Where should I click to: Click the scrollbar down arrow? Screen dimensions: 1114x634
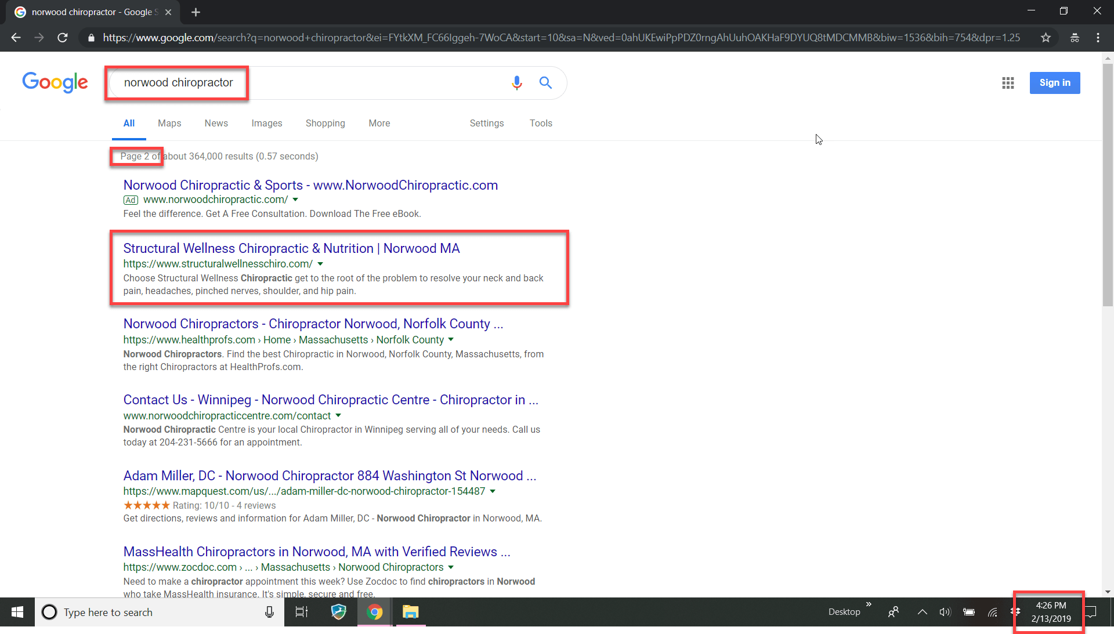pos(1108,592)
